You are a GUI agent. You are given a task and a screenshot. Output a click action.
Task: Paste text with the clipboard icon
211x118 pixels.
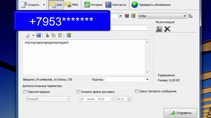(x=60, y=35)
